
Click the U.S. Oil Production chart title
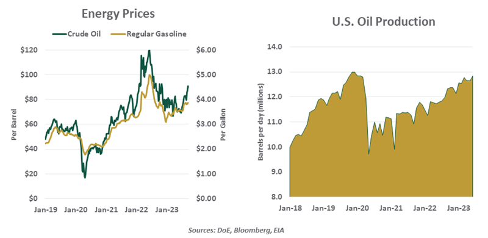pos(383,21)
